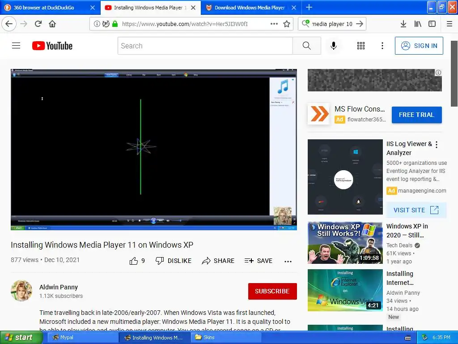Open the Aldwin Panny channel name
458x344 pixels.
(59, 287)
